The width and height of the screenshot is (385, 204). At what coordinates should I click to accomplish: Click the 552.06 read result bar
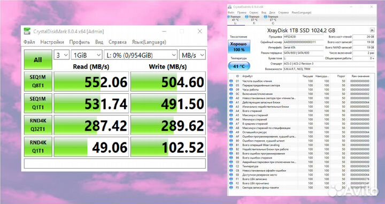pos(91,81)
